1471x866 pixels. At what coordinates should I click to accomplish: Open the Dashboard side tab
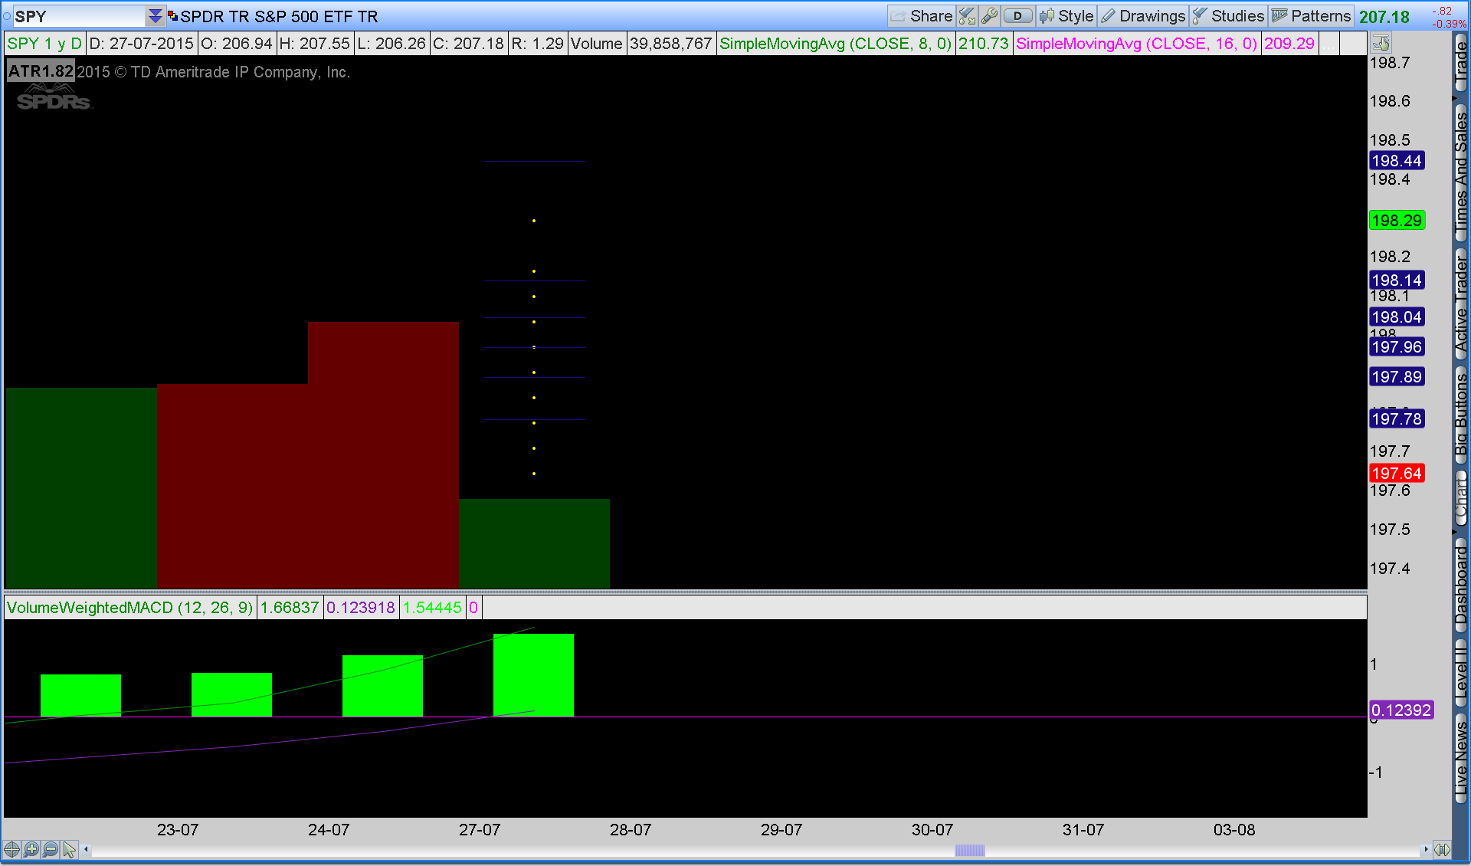click(1461, 586)
